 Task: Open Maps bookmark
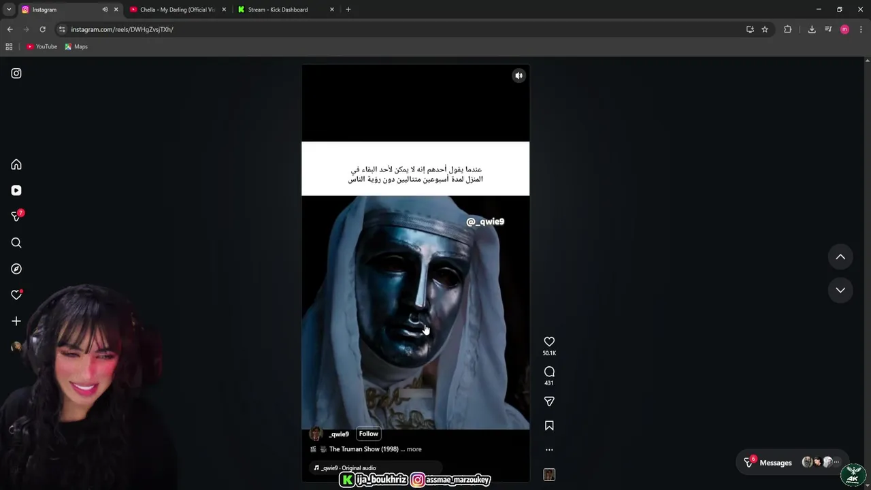(x=76, y=46)
